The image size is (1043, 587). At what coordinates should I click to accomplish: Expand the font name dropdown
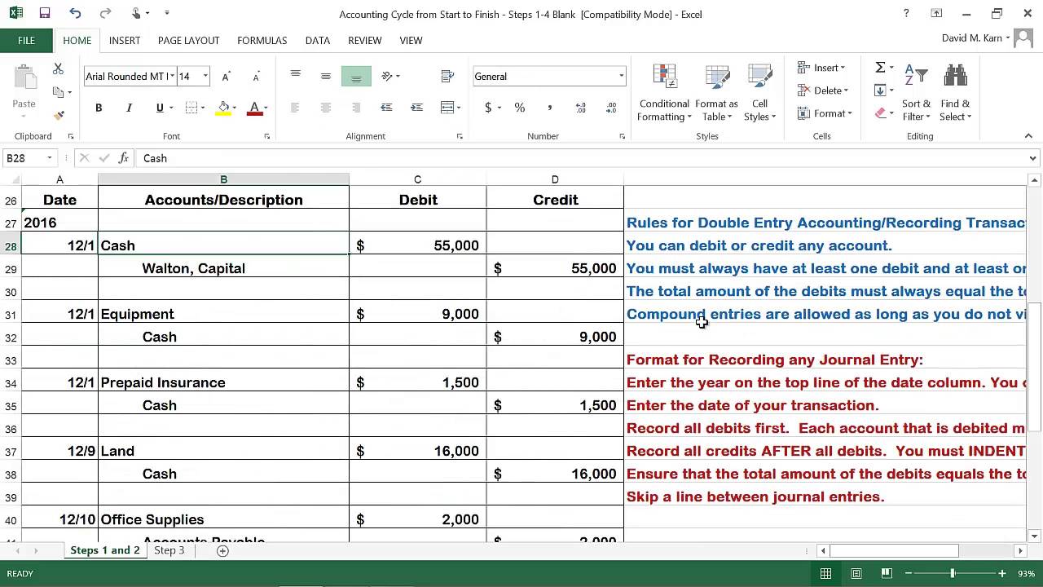[172, 76]
